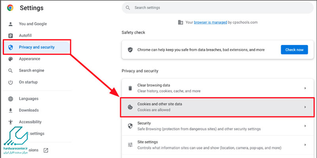Viewport: 317px width, 158px height.
Task: Open Cookies and other site data arrow
Action: 305,107
